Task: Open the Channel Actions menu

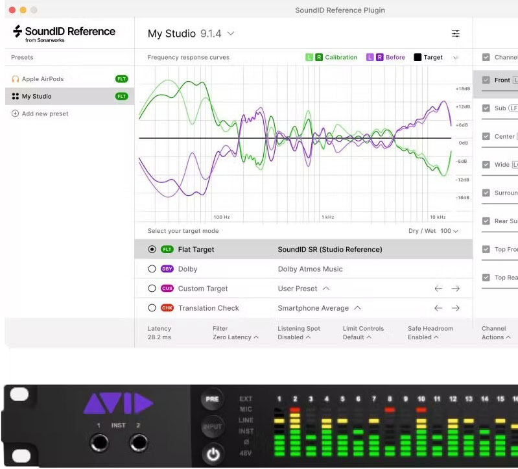Action: [x=496, y=333]
